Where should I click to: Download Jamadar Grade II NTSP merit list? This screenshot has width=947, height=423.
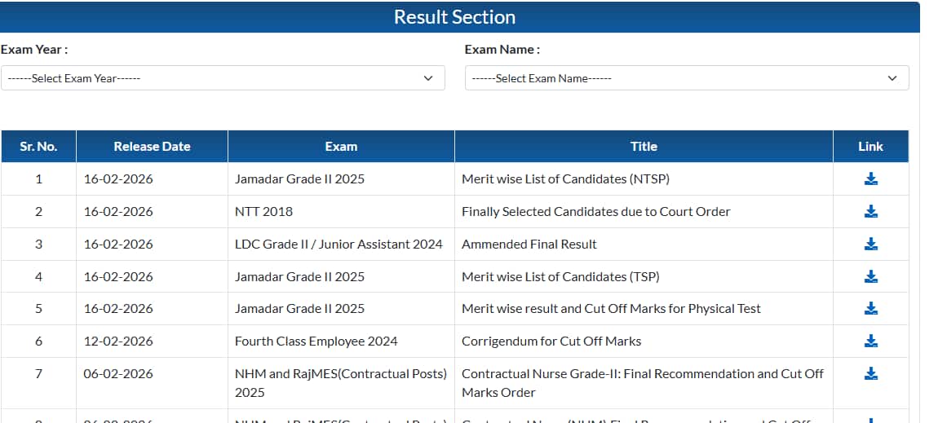point(870,179)
